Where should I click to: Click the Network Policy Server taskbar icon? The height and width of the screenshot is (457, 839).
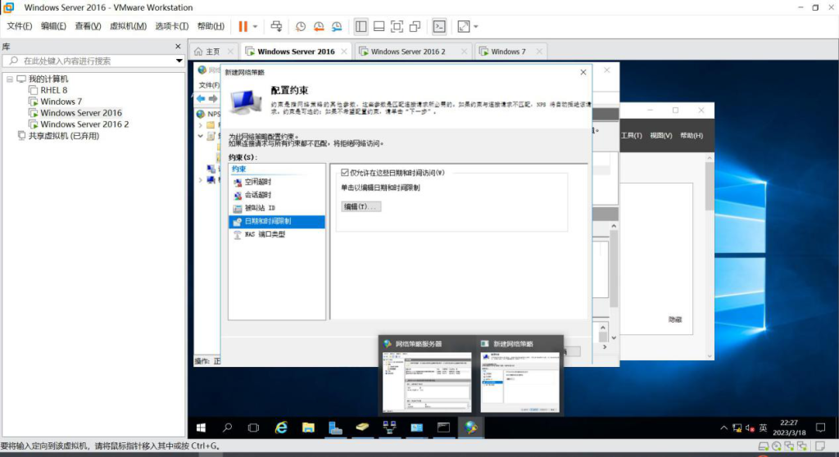[x=471, y=428]
